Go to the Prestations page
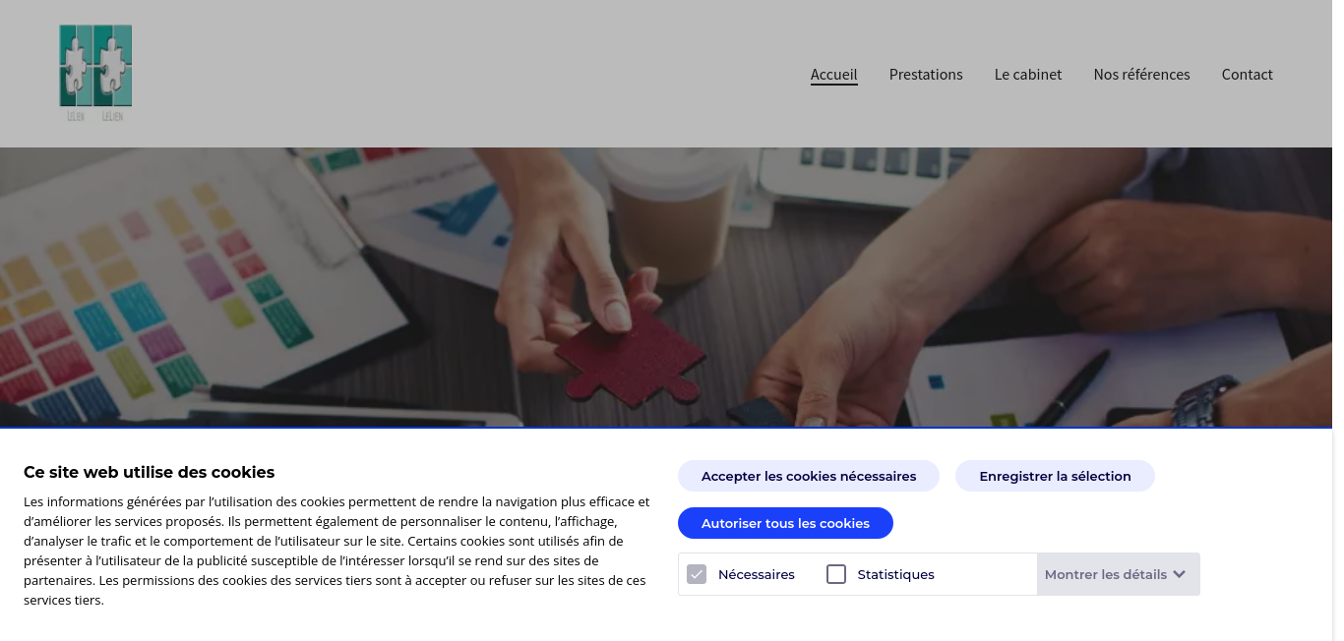This screenshot has height=641, width=1344. coord(926,75)
